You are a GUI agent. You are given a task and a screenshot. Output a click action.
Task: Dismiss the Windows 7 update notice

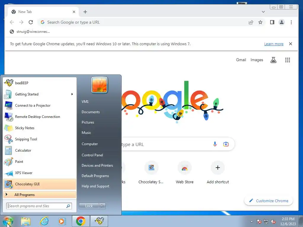point(291,44)
